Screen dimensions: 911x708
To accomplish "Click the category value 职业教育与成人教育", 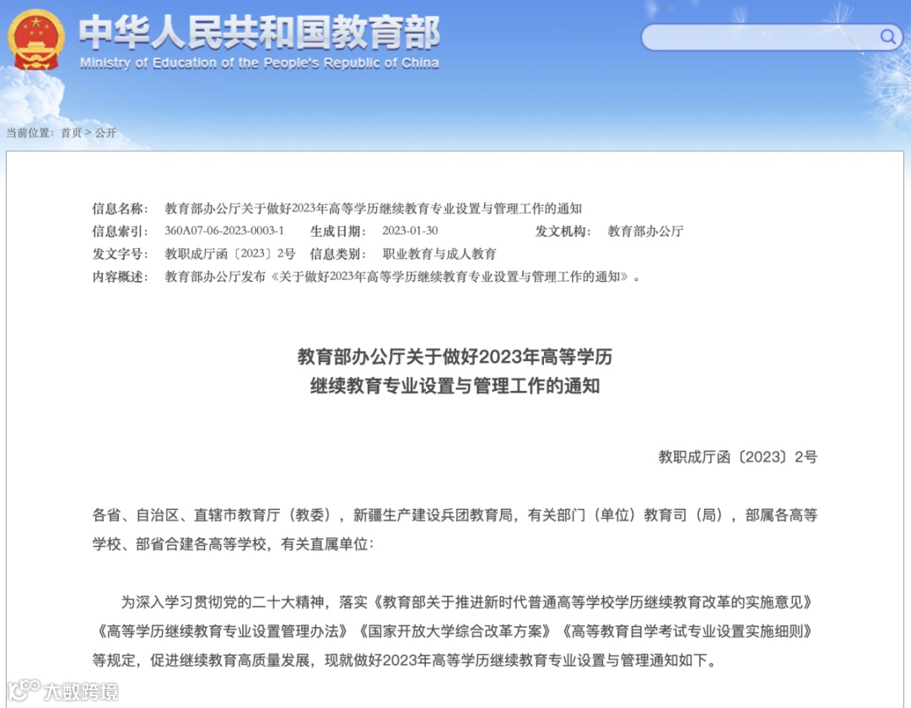I will [x=439, y=254].
